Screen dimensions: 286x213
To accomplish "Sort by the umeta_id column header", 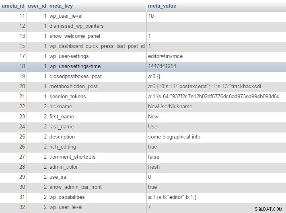I will [x=13, y=6].
